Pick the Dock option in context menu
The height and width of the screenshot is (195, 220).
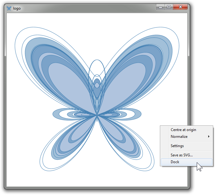(x=175, y=162)
